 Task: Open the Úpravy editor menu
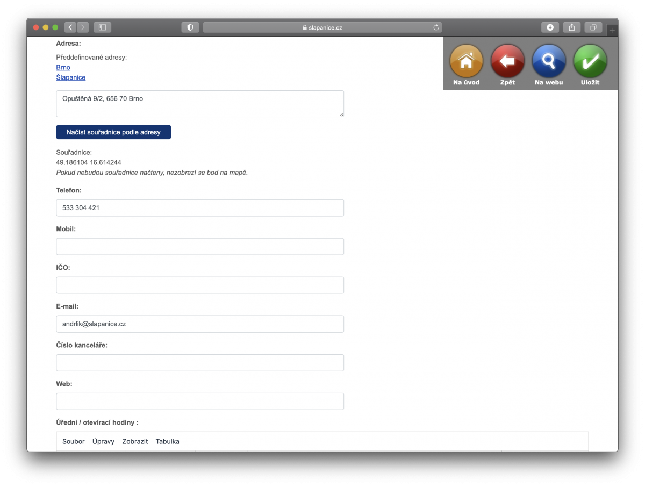103,441
